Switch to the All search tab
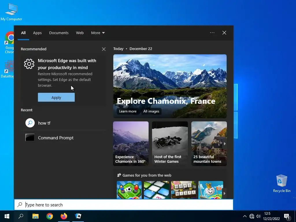The width and height of the screenshot is (296, 222). [x=23, y=33]
